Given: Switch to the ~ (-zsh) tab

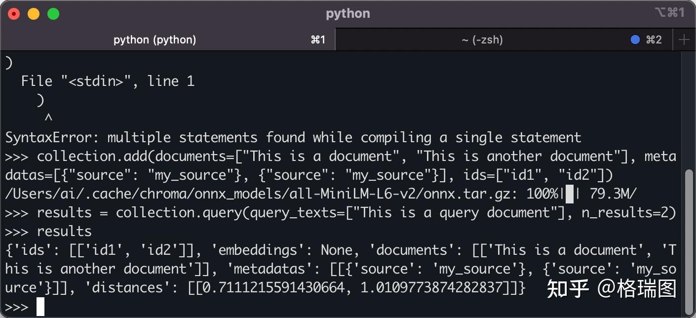Looking at the screenshot, I should [x=482, y=40].
